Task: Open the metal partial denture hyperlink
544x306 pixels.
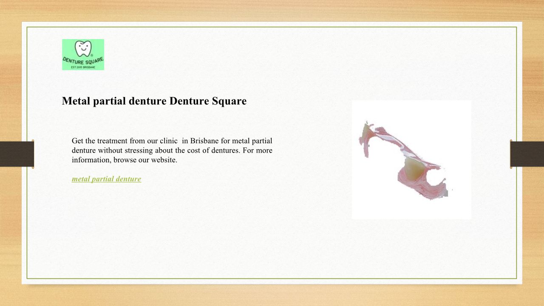Action: coord(106,179)
